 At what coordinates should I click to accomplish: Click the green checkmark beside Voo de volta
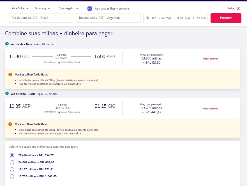(x=7, y=93)
